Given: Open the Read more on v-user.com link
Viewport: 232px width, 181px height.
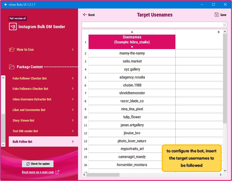Looking at the screenshot, I should [38, 172].
